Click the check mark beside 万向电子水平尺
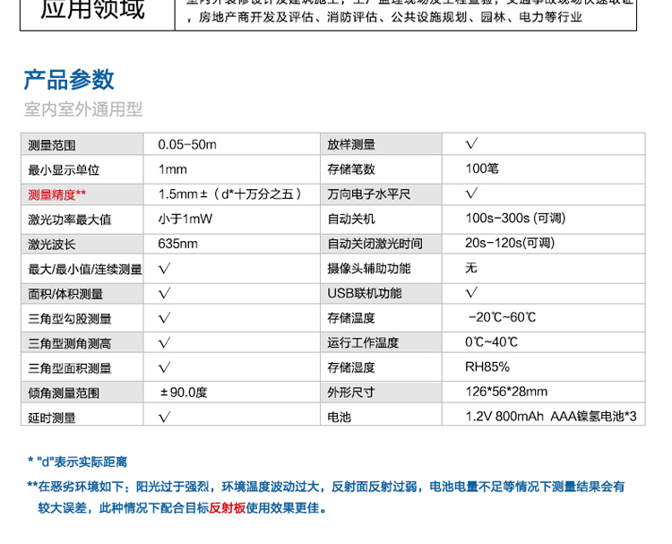 coord(471,194)
